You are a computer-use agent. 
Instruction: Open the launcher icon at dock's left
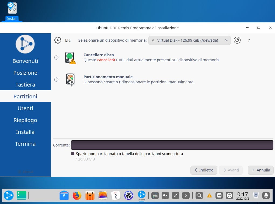click(9, 195)
